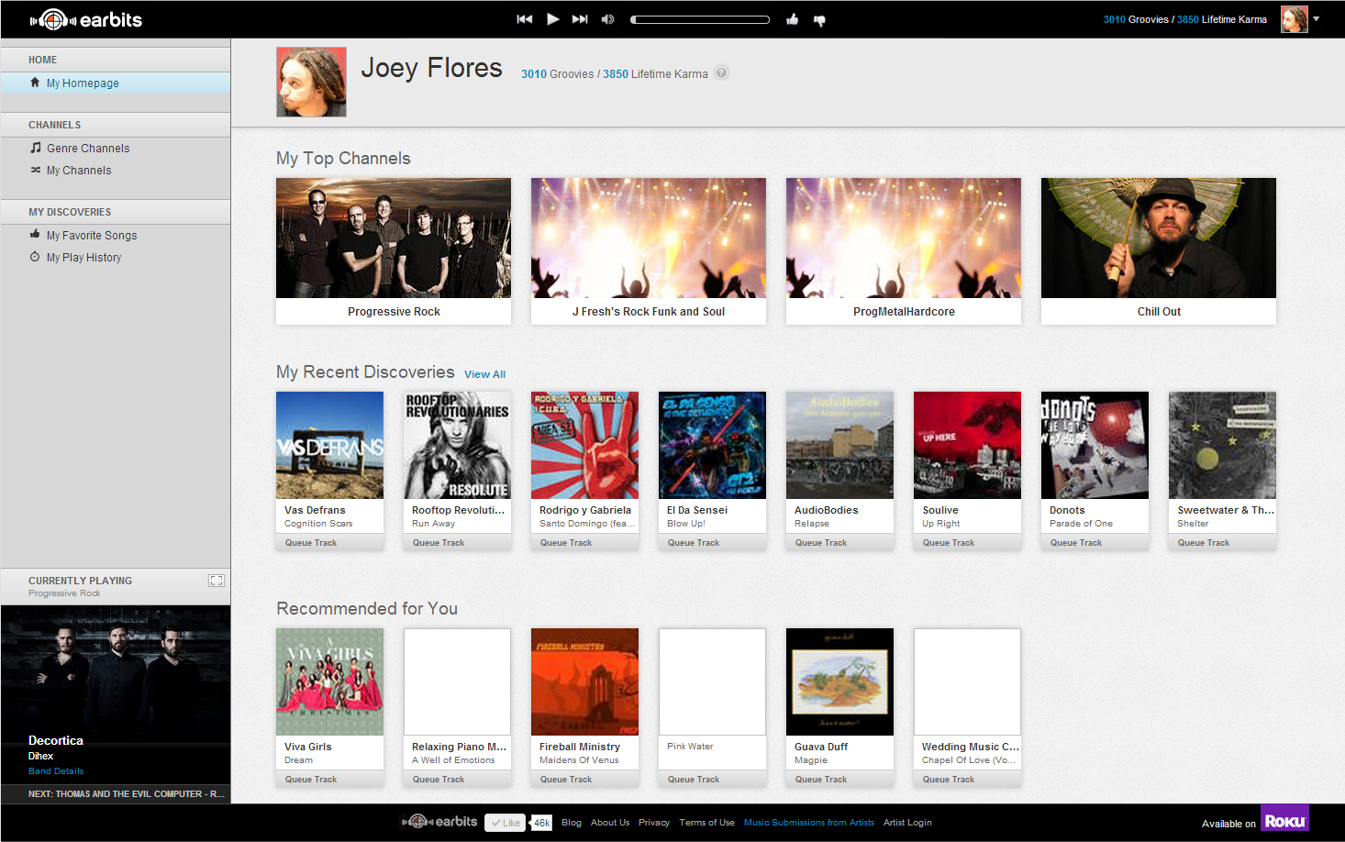
Task: Open Fireball Ministry album art
Action: pos(585,682)
